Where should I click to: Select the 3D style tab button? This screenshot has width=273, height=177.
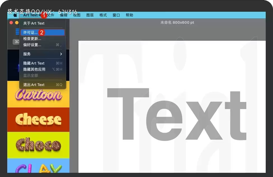pyautogui.click(x=16, y=42)
